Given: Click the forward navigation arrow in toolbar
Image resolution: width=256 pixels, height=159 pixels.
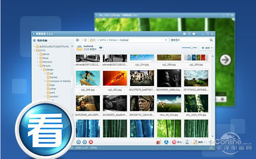Looking at the screenshot, I should [85, 40].
